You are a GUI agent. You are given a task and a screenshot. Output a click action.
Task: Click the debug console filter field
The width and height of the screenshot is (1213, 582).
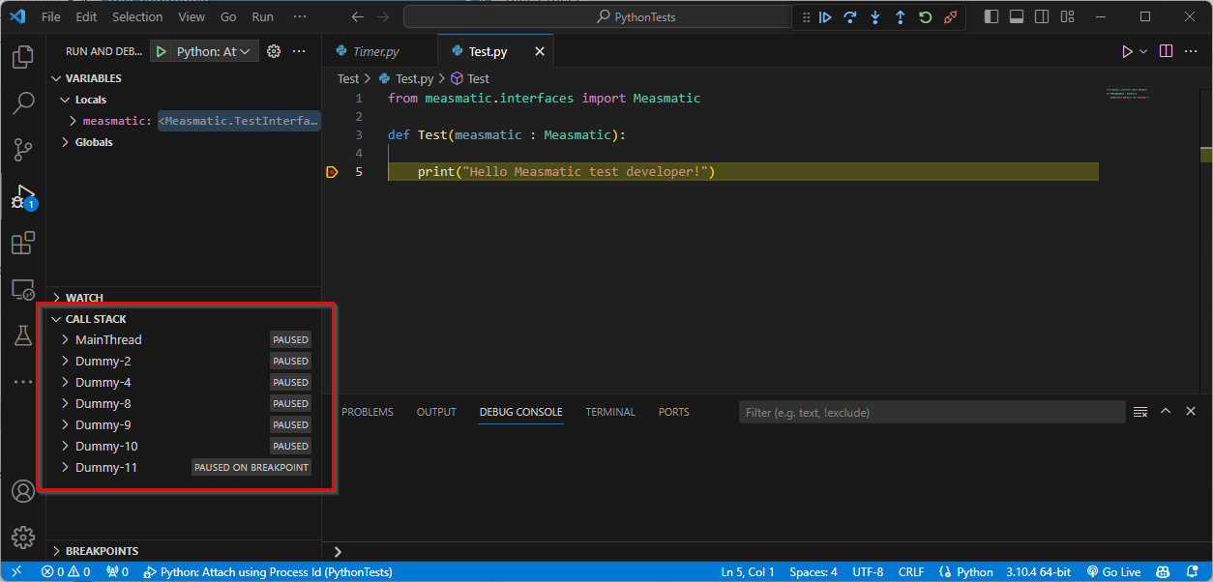tap(932, 412)
